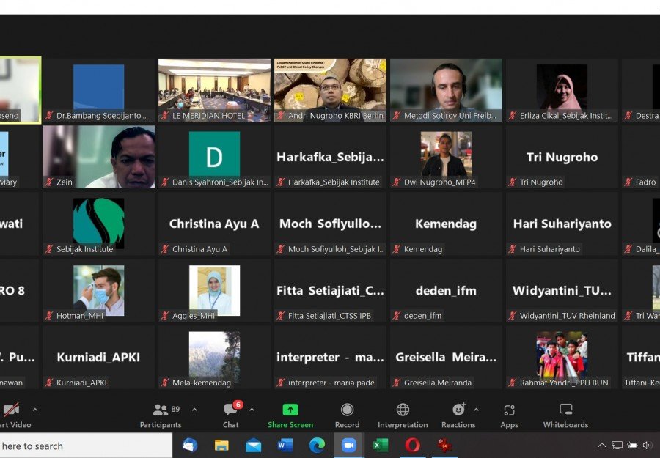The image size is (660, 458).
Task: Select the Hari Suhariyanto large name
Action: (x=562, y=224)
